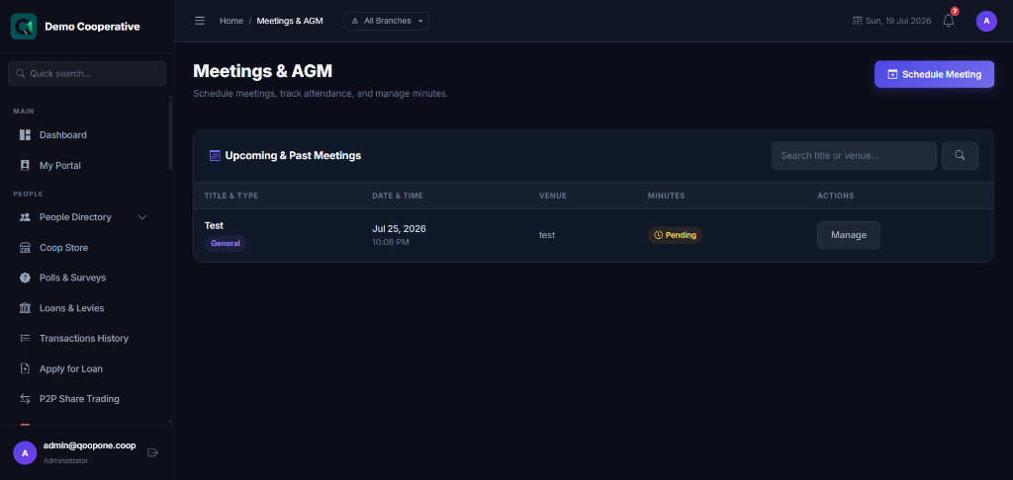
Task: Click the VENUE column header
Action: point(552,196)
